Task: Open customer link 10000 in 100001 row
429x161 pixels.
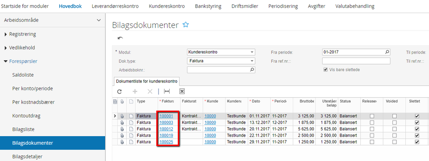Action: tap(210, 116)
